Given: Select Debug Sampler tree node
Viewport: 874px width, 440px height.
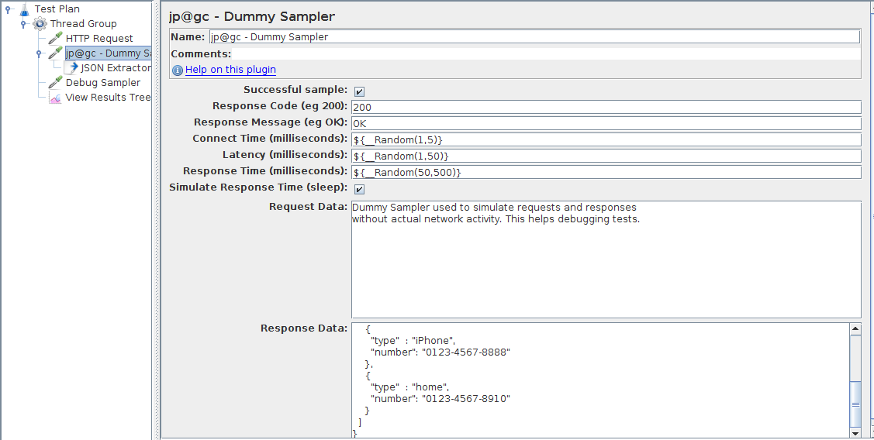Looking at the screenshot, I should pos(103,82).
